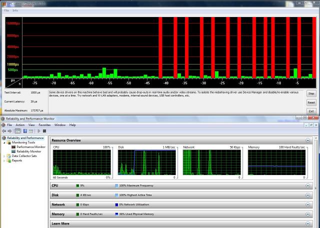
Task: Select the Monitoring Tools folder icon
Action: coord(9,142)
